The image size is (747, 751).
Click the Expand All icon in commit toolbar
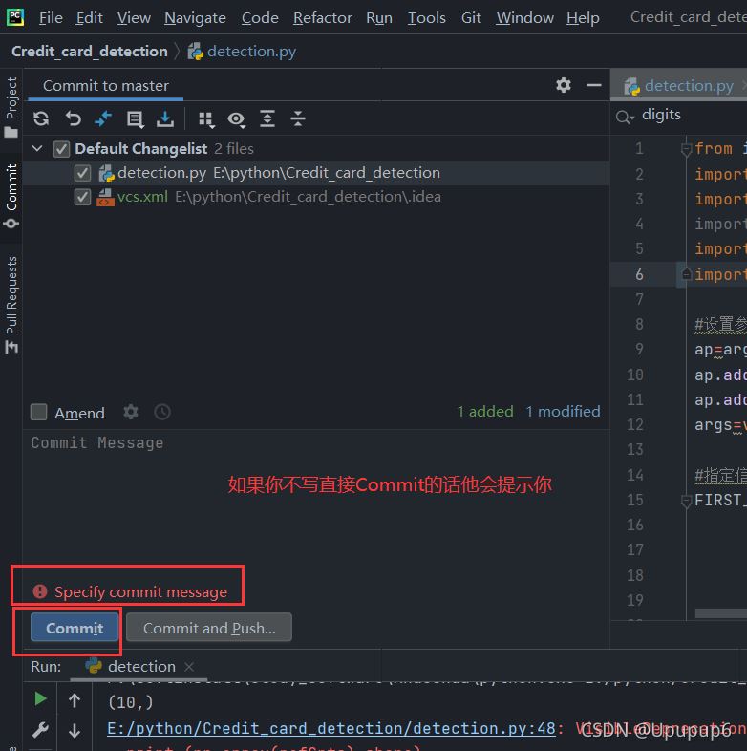pyautogui.click(x=267, y=118)
